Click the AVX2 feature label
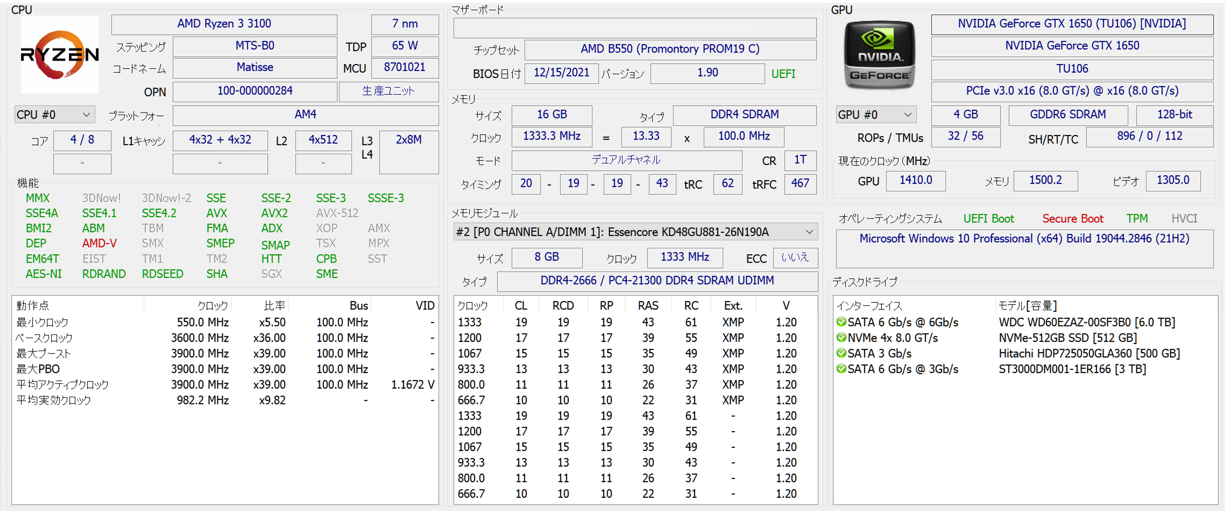The height and width of the screenshot is (511, 1225). click(274, 214)
